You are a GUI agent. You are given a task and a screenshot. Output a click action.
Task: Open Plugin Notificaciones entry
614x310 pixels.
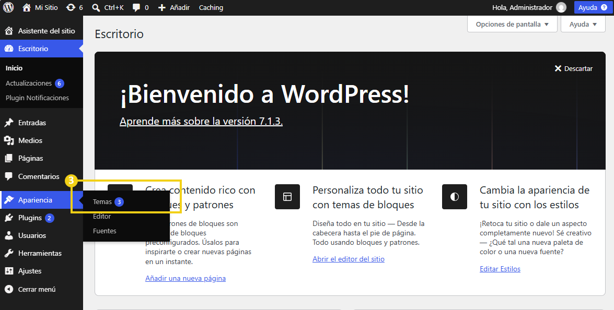[37, 98]
